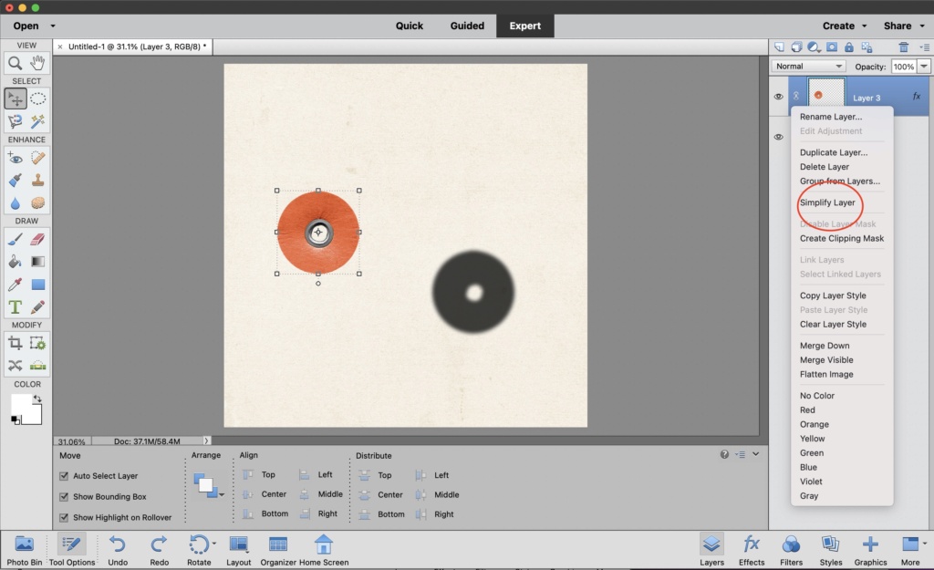Select the Eraser tool

click(37, 240)
